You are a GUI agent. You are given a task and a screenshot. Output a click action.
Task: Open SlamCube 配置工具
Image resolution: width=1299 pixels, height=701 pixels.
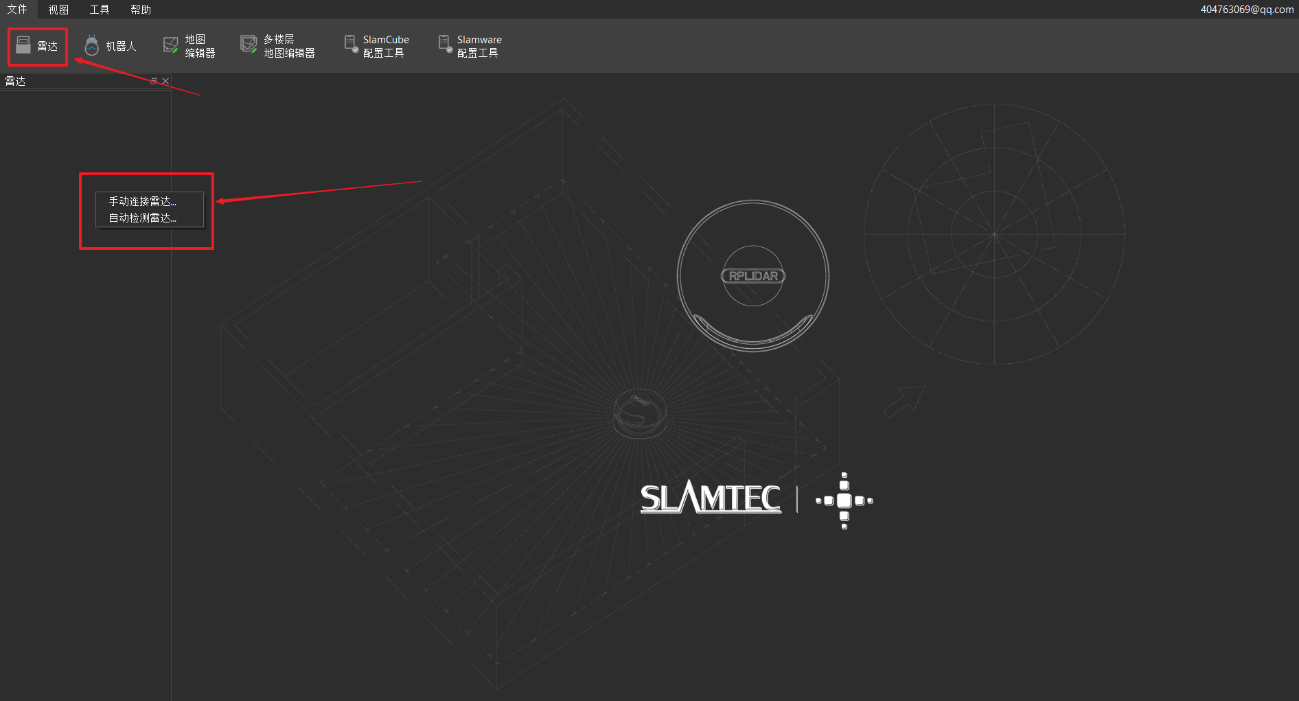click(376, 46)
